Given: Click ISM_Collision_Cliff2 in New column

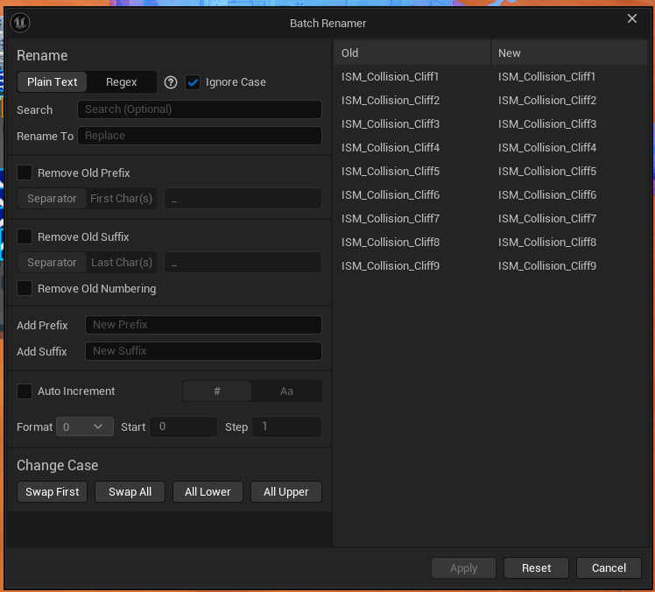Looking at the screenshot, I should tap(547, 100).
